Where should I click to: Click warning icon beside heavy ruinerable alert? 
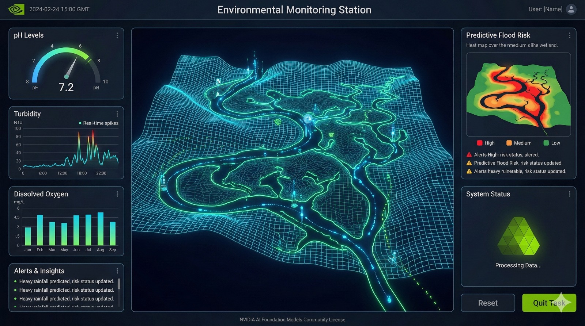click(469, 171)
